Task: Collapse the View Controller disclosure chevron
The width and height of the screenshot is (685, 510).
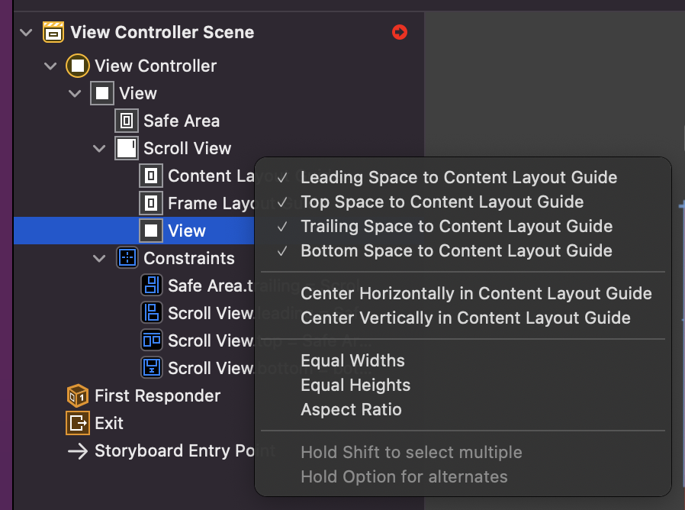Action: tap(50, 66)
